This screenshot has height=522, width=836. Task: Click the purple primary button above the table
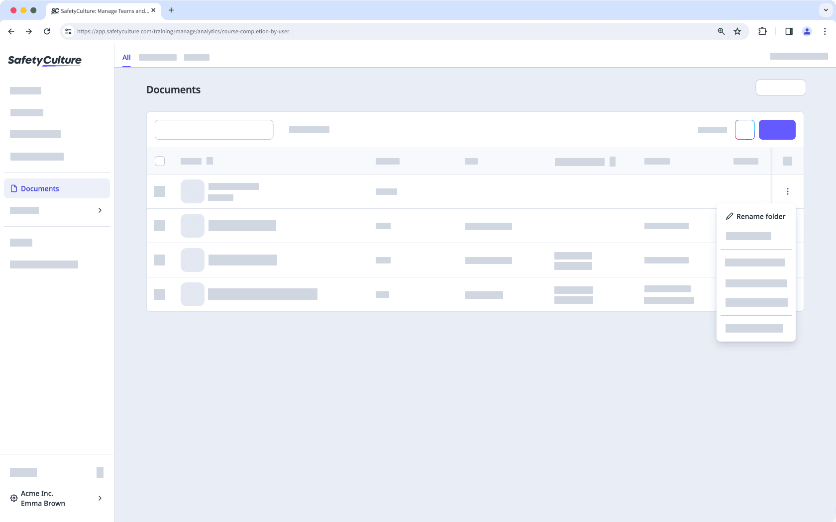click(777, 129)
